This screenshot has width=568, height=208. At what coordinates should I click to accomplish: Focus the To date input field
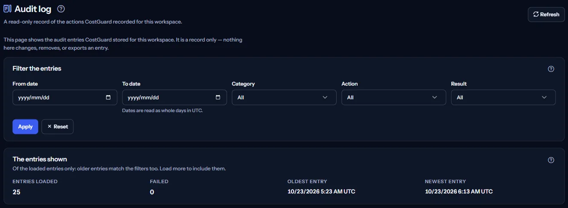point(174,97)
